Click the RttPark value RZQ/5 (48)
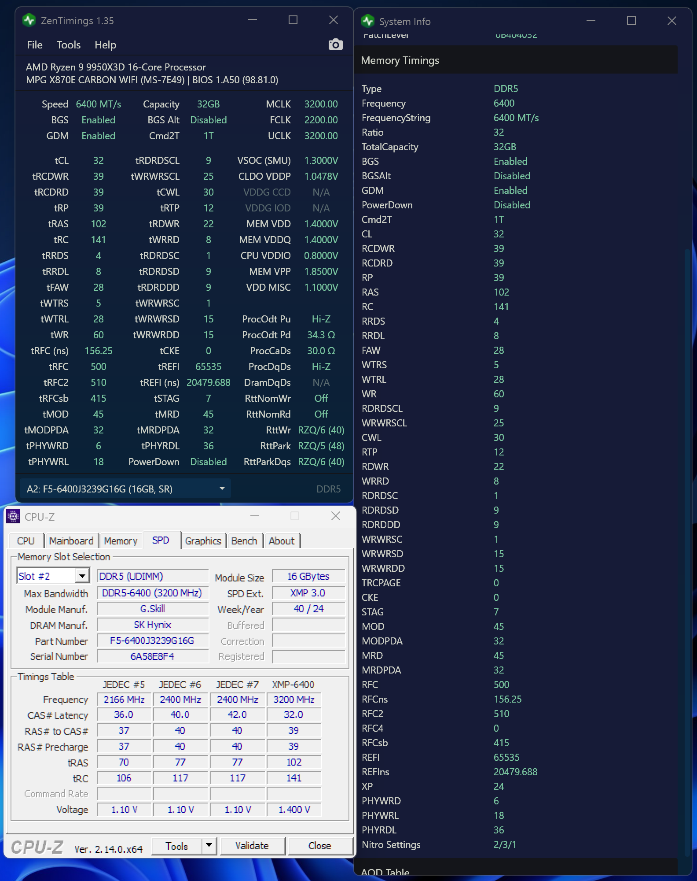This screenshot has height=881, width=697. [x=321, y=446]
